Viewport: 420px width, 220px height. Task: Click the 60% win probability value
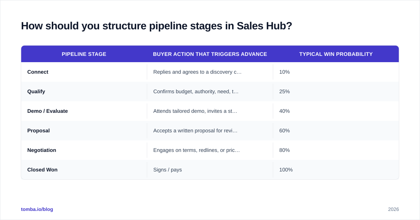coord(285,131)
